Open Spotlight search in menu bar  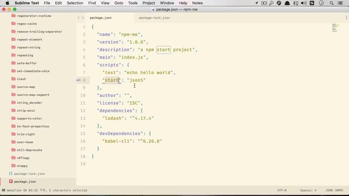tap(332, 3)
